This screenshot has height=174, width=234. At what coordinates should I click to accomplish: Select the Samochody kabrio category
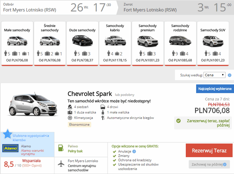[115, 43]
